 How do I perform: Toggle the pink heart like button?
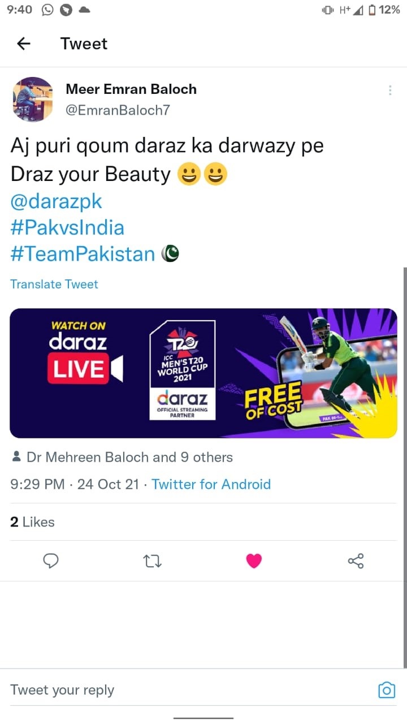click(x=254, y=561)
